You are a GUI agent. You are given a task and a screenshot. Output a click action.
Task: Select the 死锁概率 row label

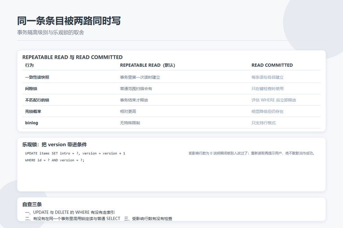[x=33, y=111]
